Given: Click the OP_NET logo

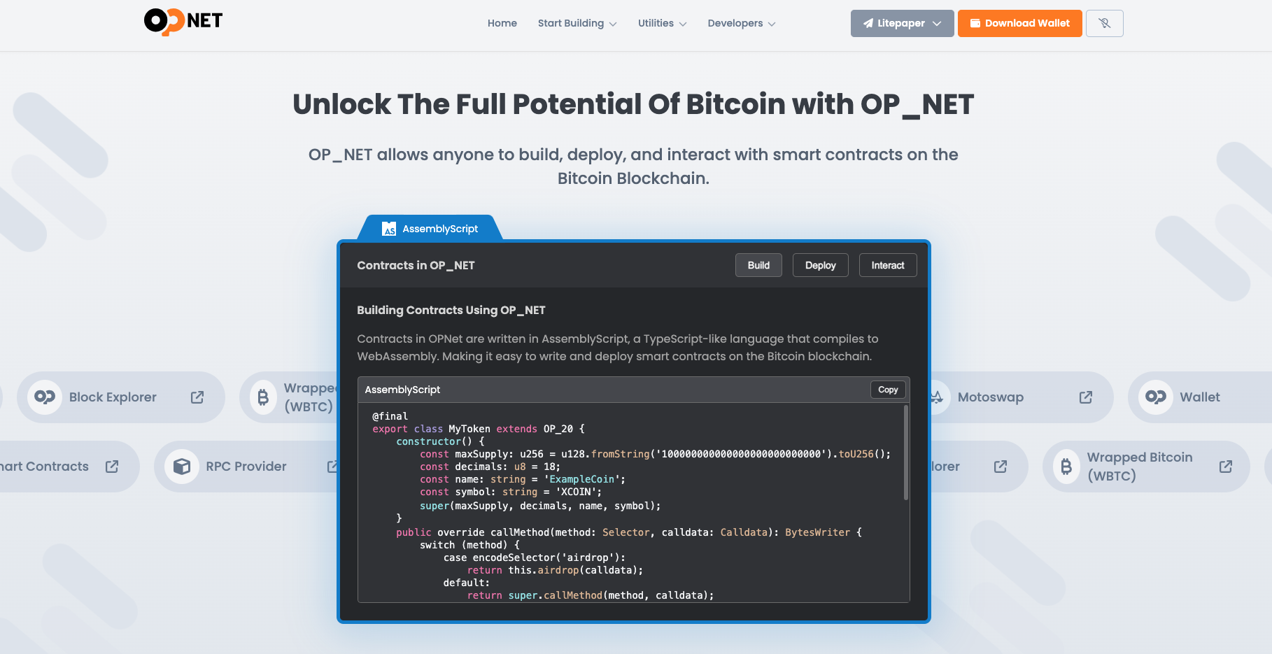Looking at the screenshot, I should (x=183, y=22).
